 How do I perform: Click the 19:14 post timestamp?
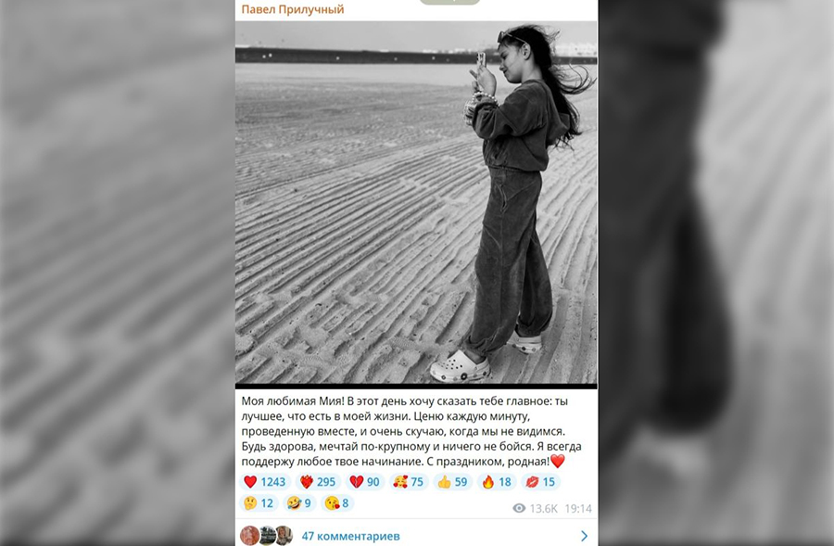(578, 509)
